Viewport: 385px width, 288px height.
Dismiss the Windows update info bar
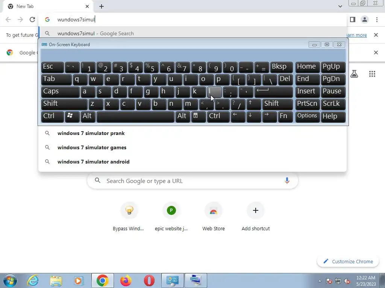point(376,35)
